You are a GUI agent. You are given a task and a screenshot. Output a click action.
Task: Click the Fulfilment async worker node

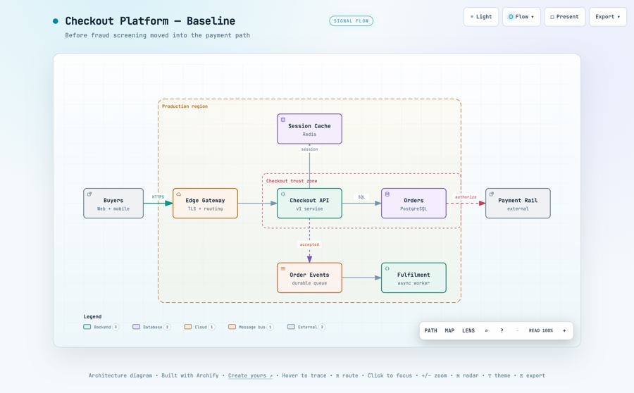click(414, 277)
